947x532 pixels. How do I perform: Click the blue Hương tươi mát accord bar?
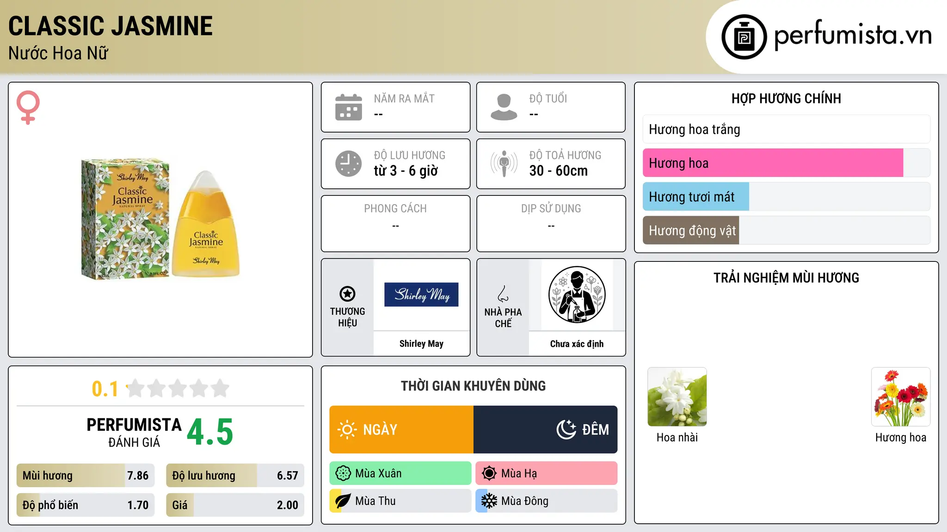[787, 197]
